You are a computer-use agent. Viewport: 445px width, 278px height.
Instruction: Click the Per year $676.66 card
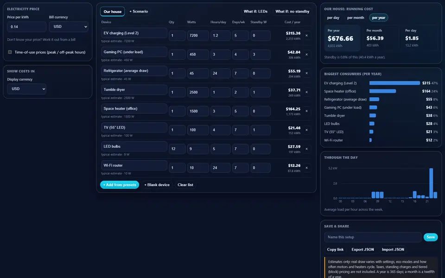tap(342, 38)
